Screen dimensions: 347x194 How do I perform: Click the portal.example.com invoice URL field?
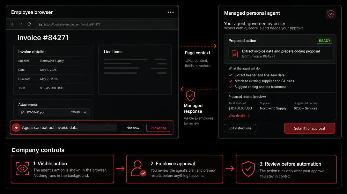(x=105, y=24)
